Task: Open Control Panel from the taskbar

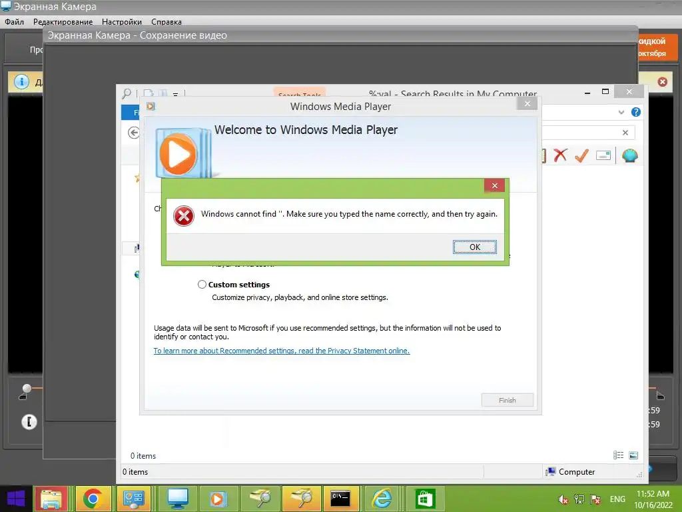Action: click(133, 499)
